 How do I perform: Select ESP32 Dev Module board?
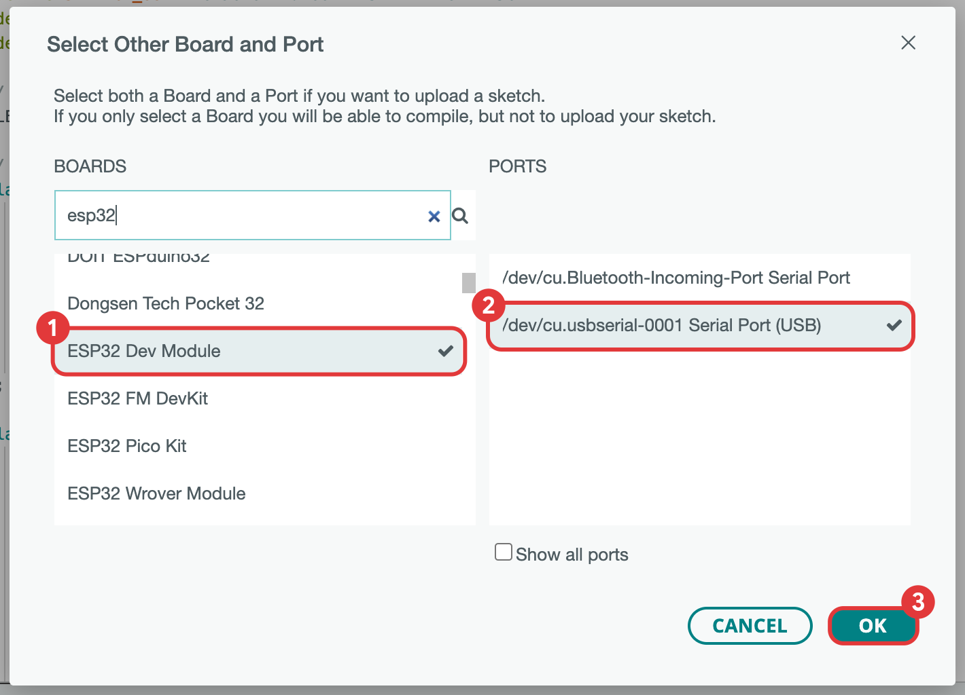144,351
